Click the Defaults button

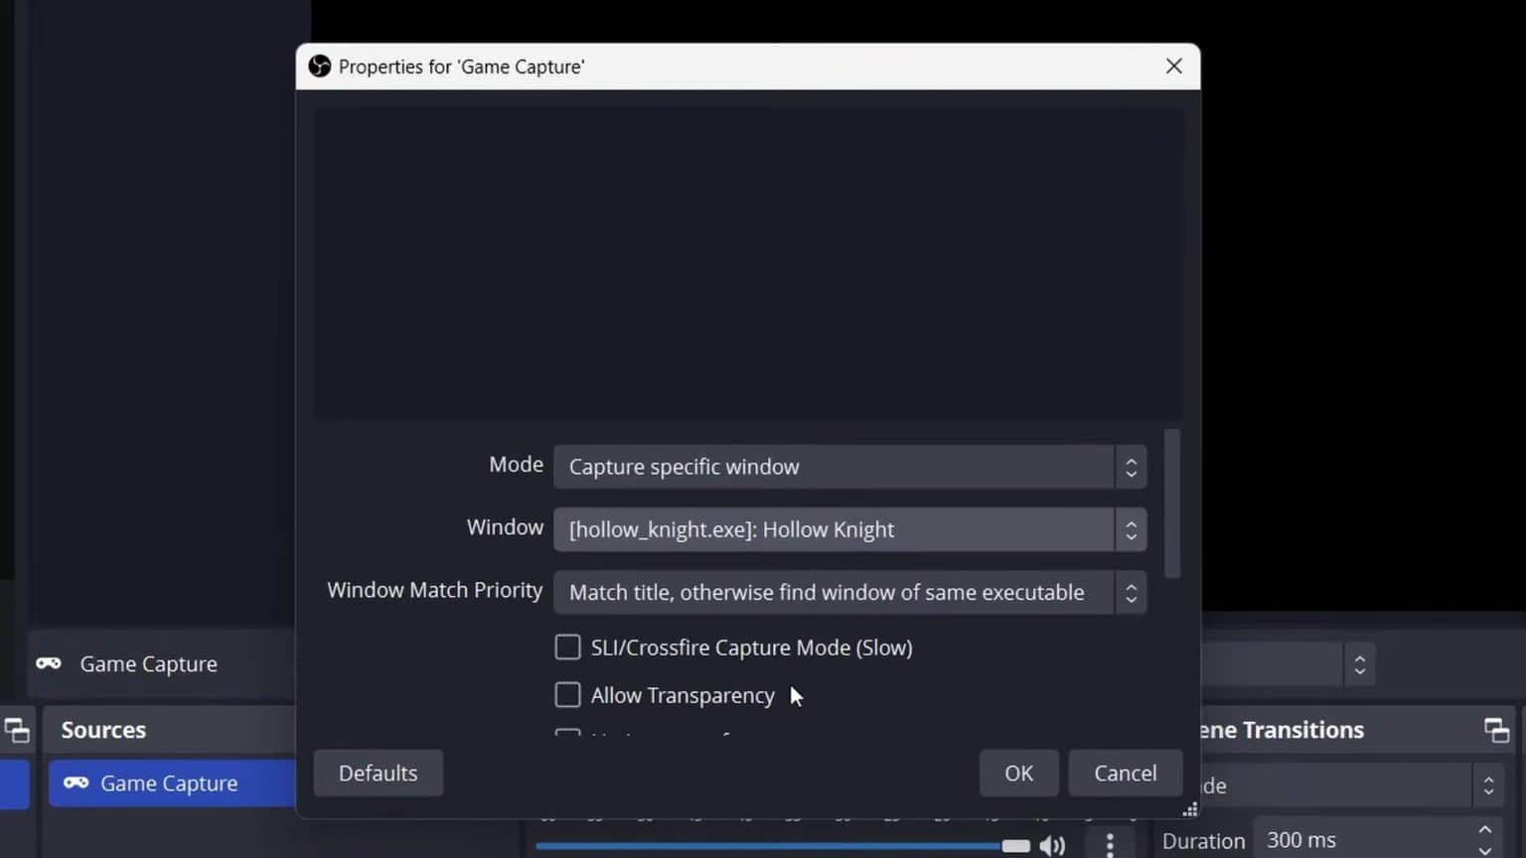[x=378, y=773]
